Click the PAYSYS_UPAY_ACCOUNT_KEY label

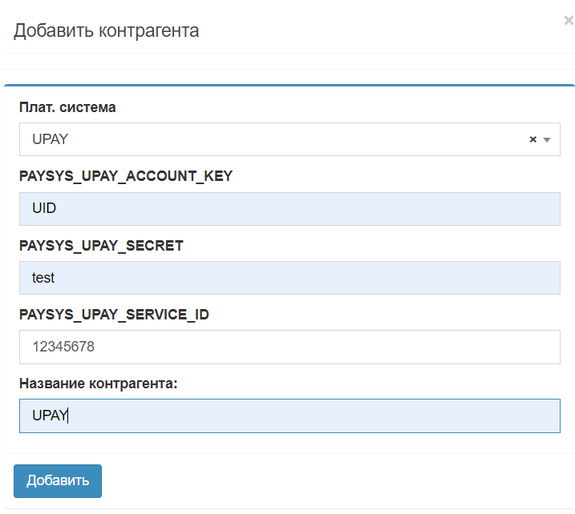(126, 176)
